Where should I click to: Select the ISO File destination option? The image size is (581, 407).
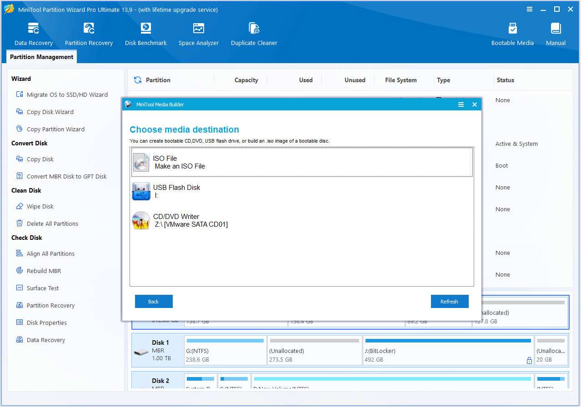[x=302, y=162]
